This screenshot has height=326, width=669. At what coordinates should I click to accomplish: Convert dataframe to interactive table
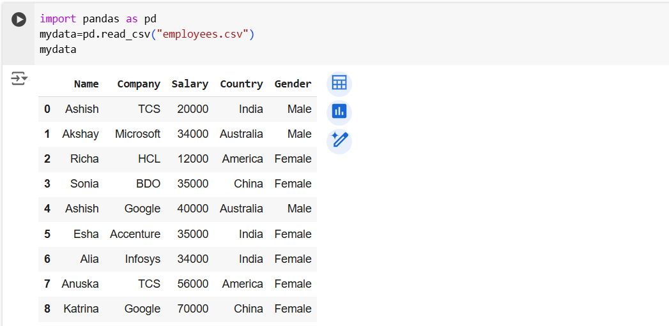339,84
